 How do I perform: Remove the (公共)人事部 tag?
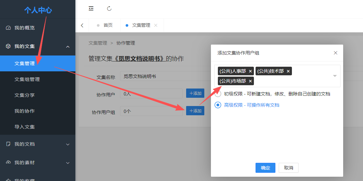pos(250,71)
